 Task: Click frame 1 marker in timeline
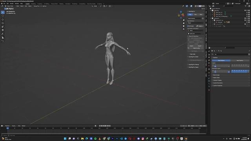(8, 128)
